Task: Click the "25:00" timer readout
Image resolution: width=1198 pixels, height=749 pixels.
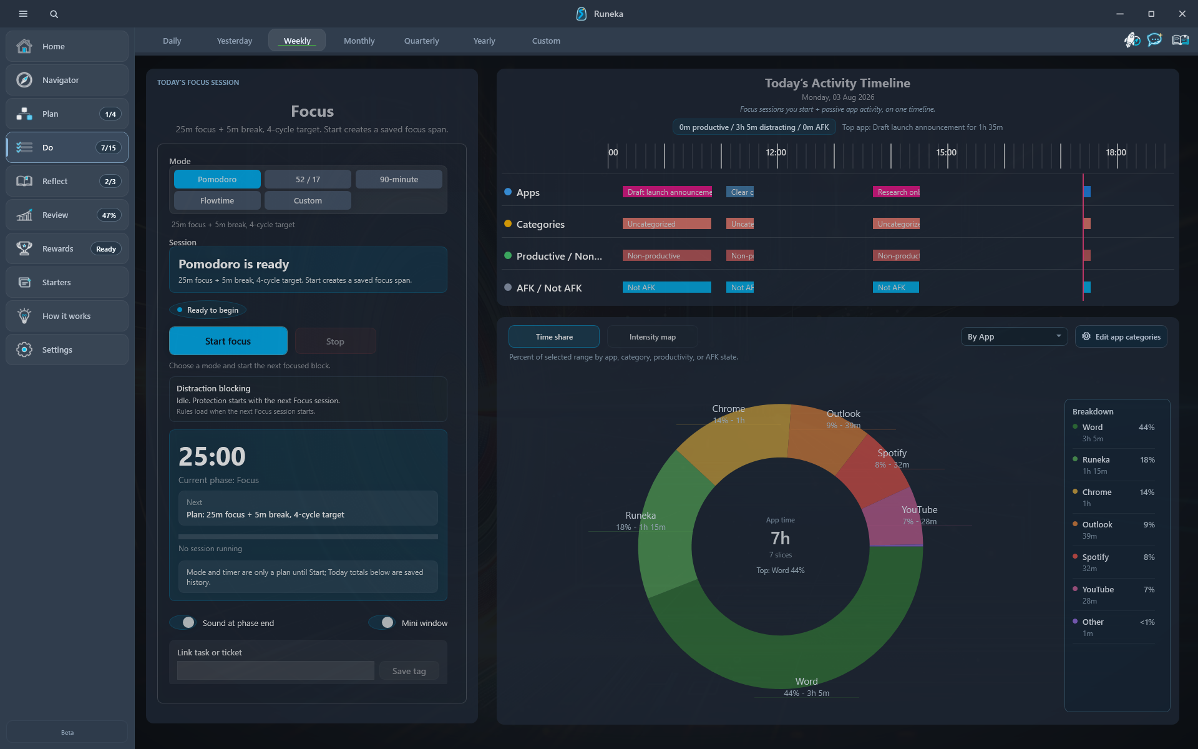Action: click(212, 456)
